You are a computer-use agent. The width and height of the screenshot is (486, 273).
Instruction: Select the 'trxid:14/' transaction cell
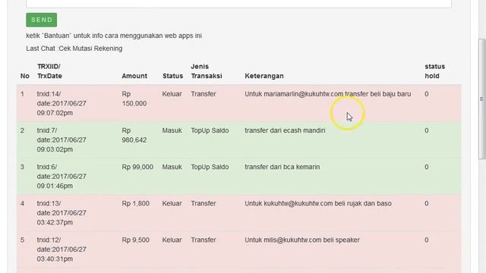coord(62,103)
